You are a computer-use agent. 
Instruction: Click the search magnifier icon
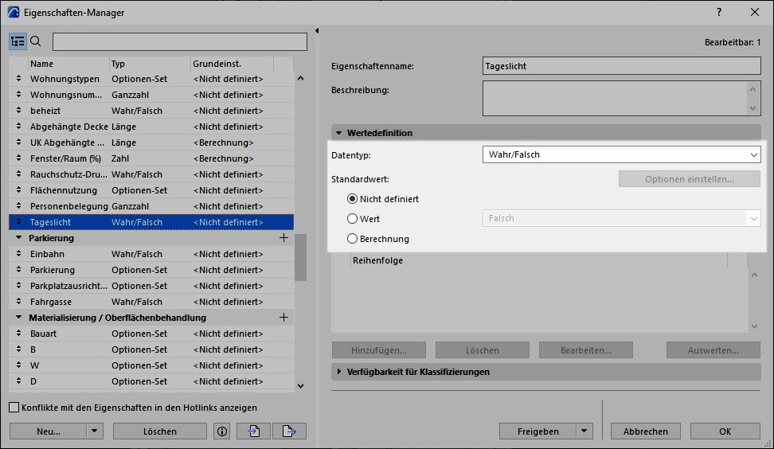click(x=36, y=41)
